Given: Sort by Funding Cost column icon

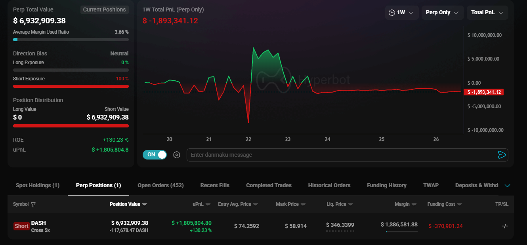Looking at the screenshot, I should (460, 205).
